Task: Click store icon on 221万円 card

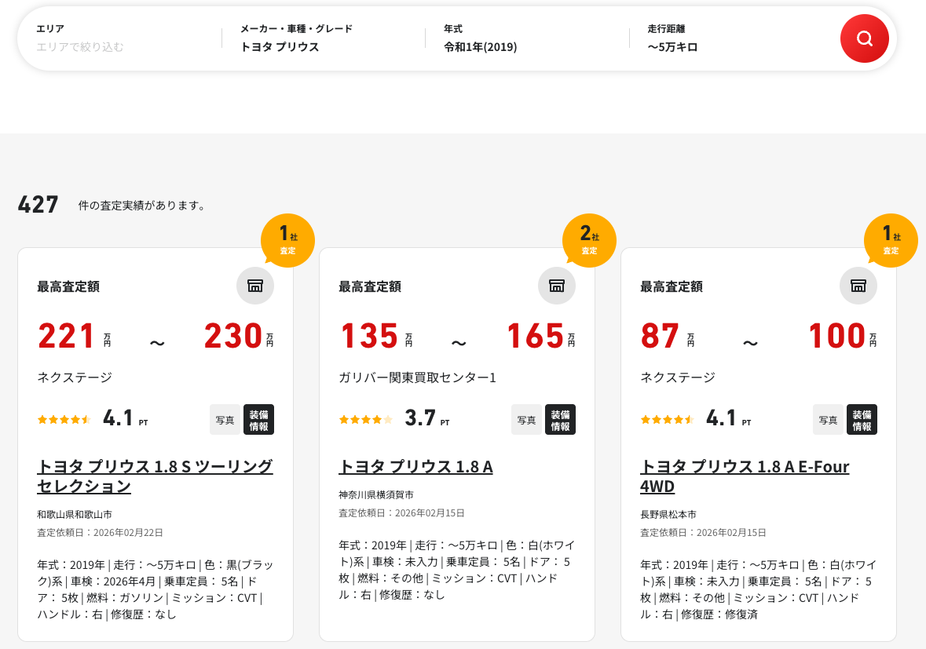Action: point(255,286)
